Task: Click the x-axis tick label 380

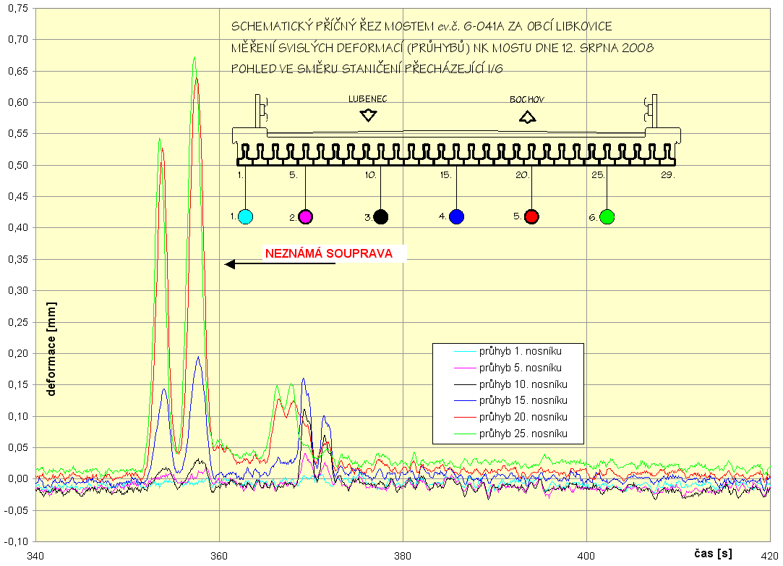Action: 402,555
